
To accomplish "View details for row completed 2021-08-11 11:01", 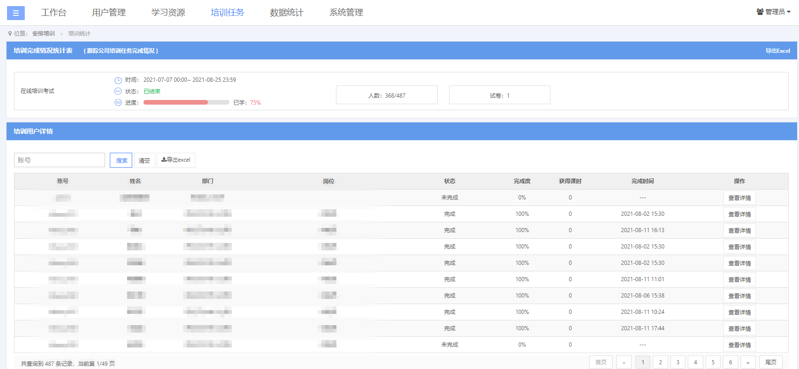I will pyautogui.click(x=739, y=280).
